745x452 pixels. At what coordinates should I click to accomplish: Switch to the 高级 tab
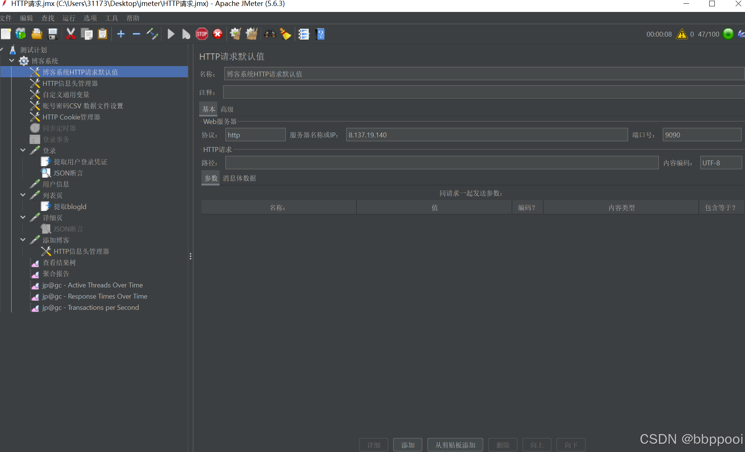227,109
